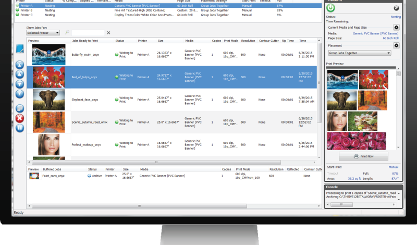Open the Group Jobs Together placement dropdown
Image resolution: width=417 pixels, height=245 pixels.
(x=360, y=53)
